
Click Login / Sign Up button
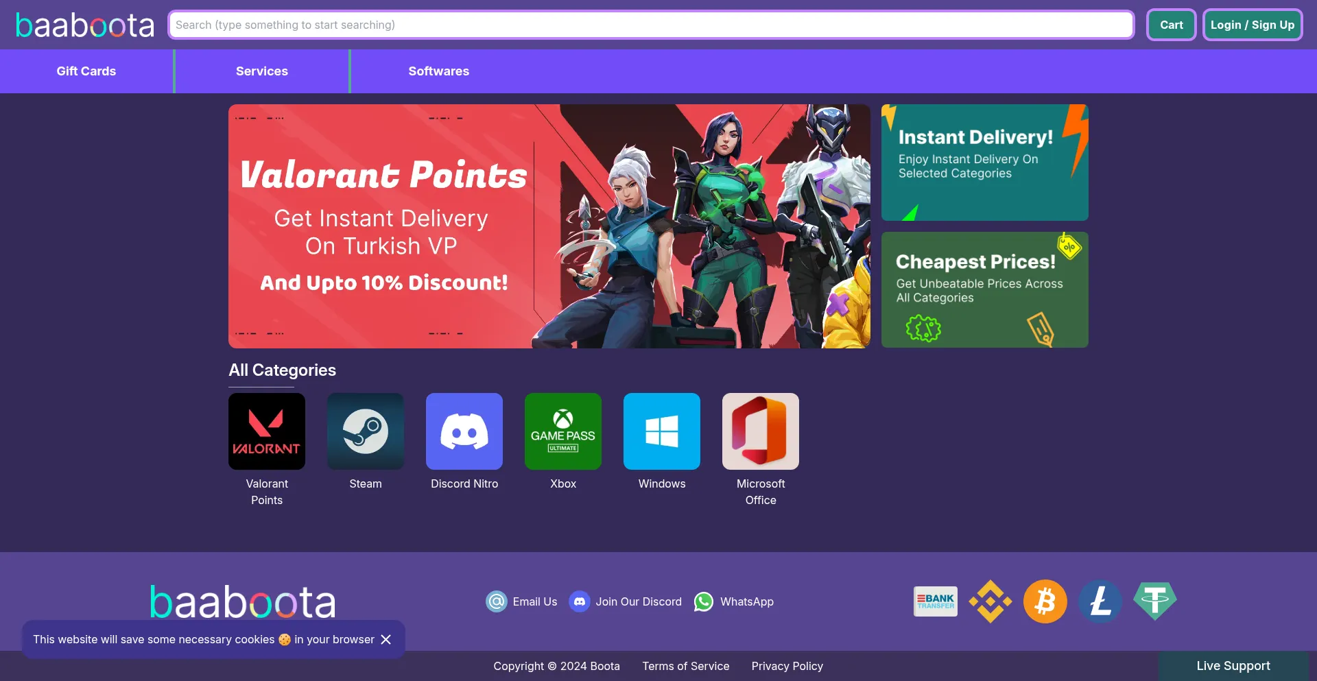(1253, 25)
